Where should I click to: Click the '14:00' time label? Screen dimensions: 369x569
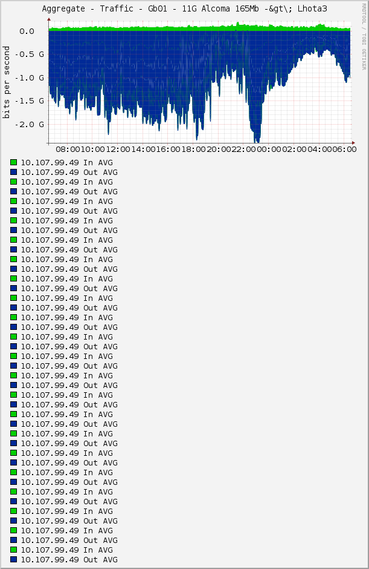click(x=143, y=150)
